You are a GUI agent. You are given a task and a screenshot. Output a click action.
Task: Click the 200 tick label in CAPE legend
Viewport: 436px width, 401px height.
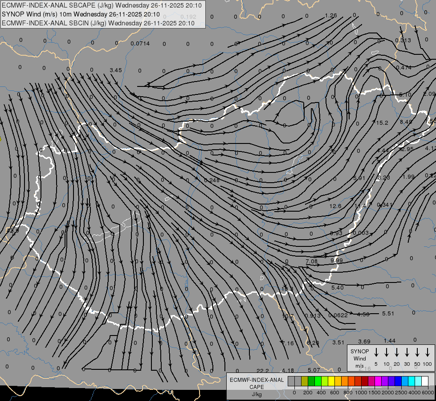(x=308, y=393)
